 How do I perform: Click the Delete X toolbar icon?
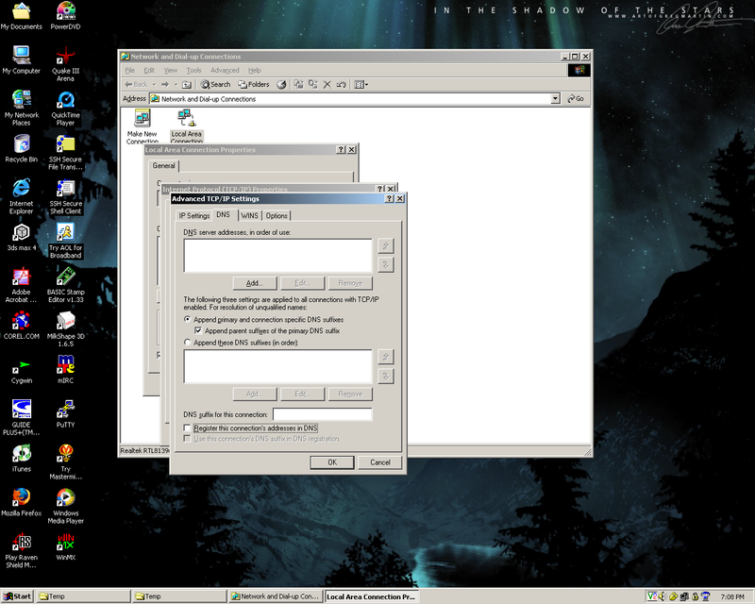[327, 85]
